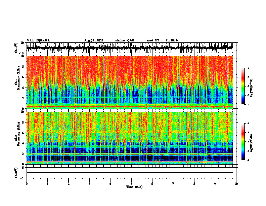Click the "-10" tick on ch.1(V) axis
Screen dimensions: 266x206
[x=22, y=53]
